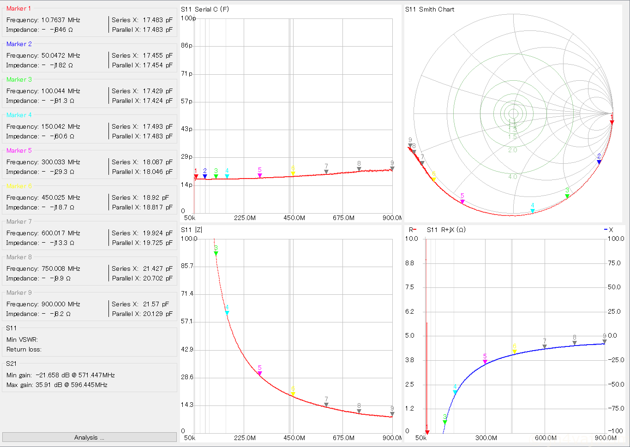
Task: Click the magenta 'Marker 5' heading
Action: [19, 150]
